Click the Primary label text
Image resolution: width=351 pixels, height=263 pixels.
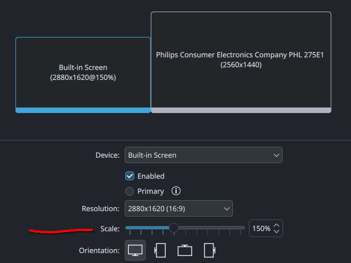click(151, 191)
